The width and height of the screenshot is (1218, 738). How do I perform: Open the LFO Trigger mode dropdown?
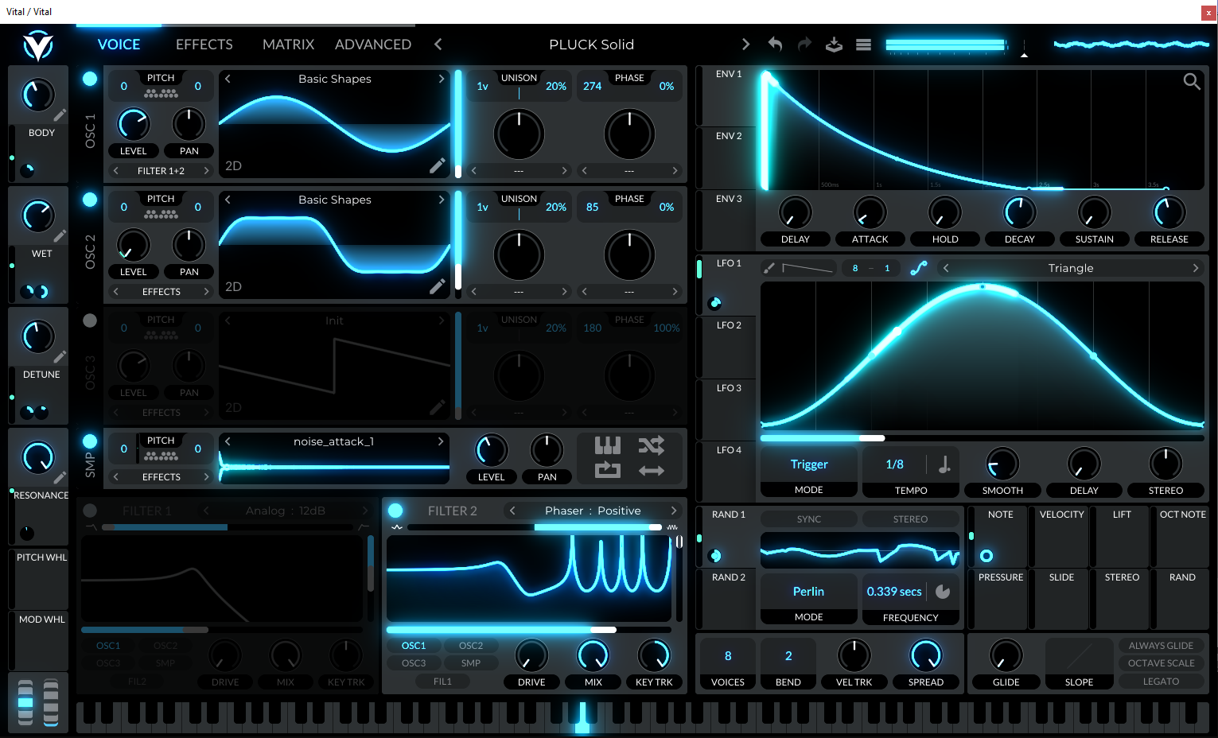pyautogui.click(x=809, y=464)
